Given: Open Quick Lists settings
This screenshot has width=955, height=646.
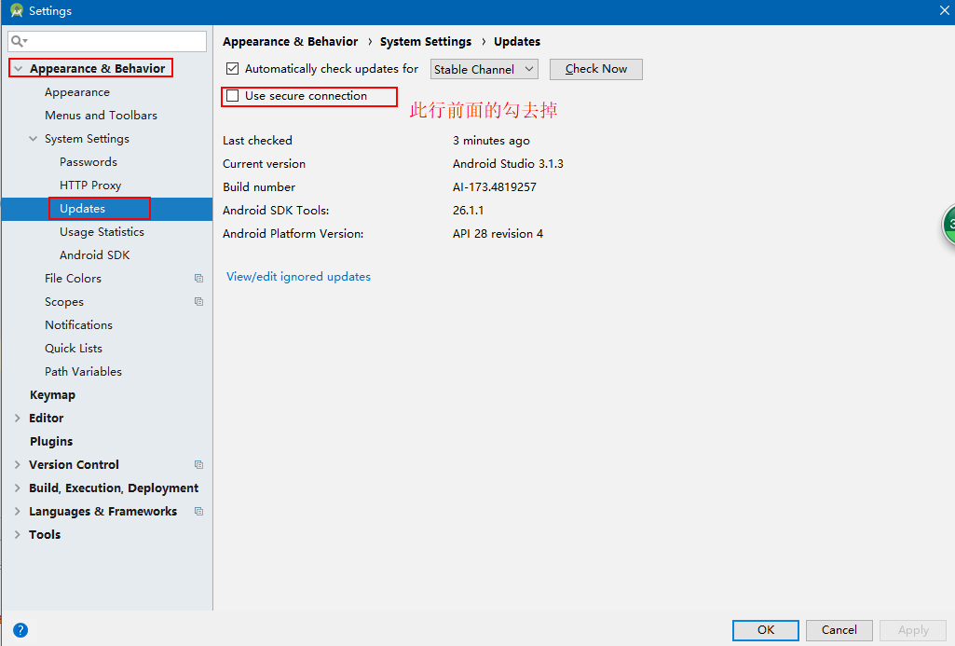Looking at the screenshot, I should pos(73,348).
